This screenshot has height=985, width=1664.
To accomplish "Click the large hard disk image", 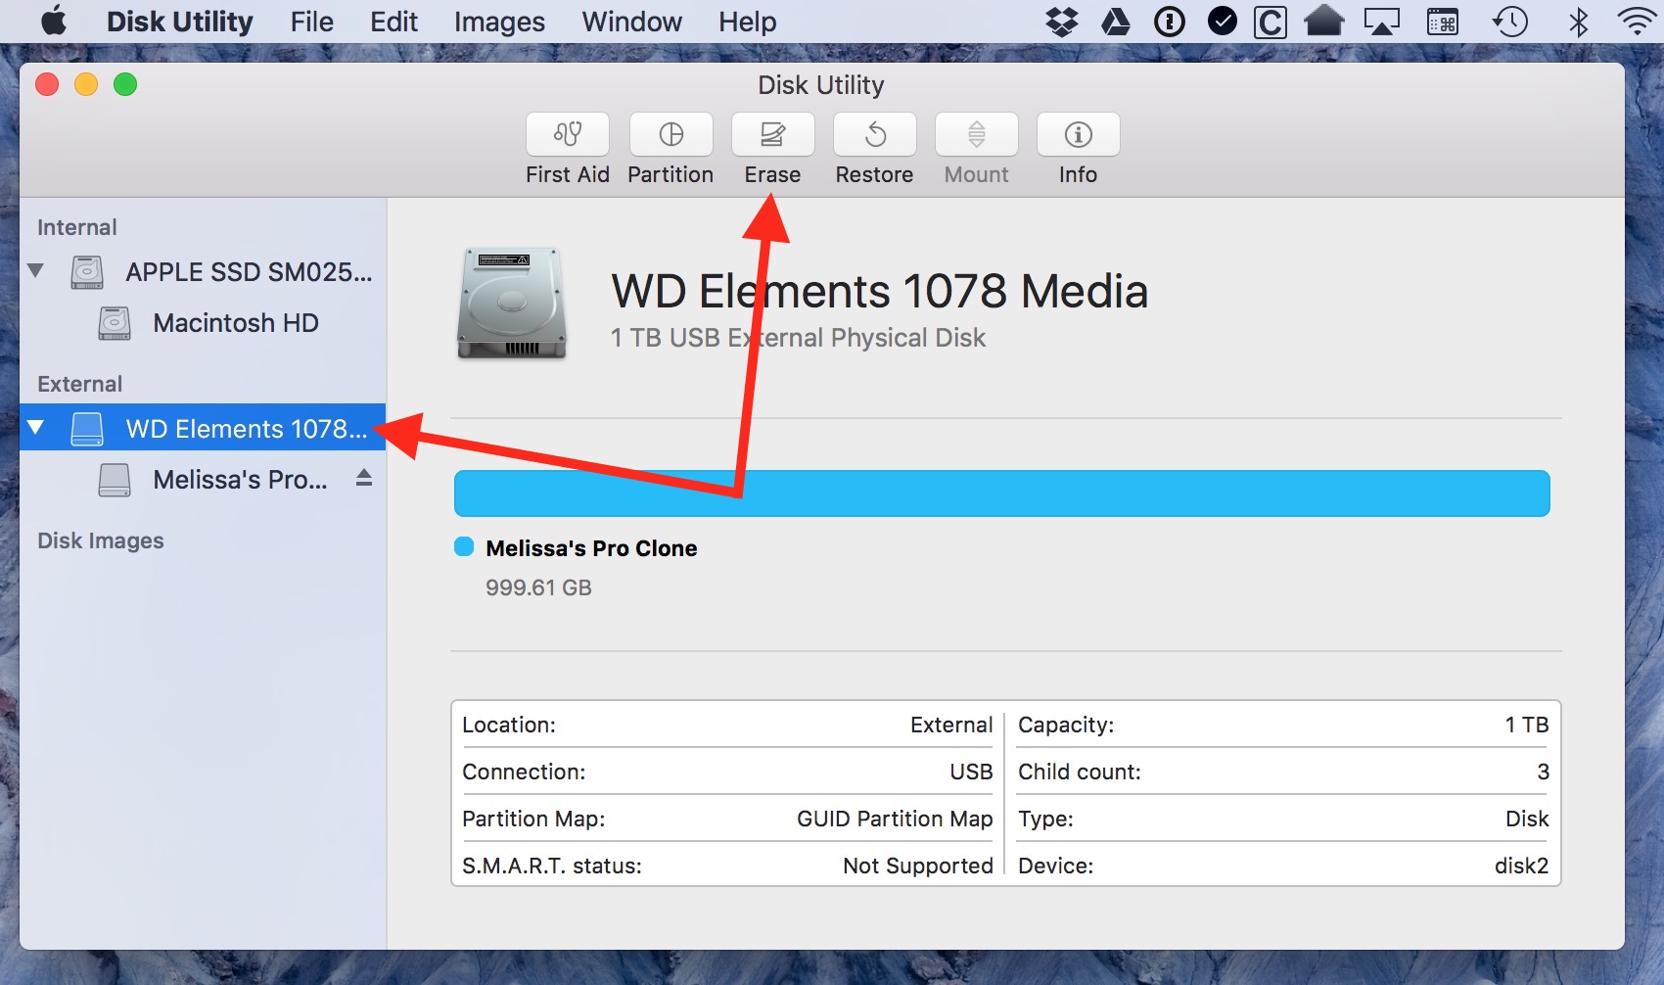I will 512,303.
